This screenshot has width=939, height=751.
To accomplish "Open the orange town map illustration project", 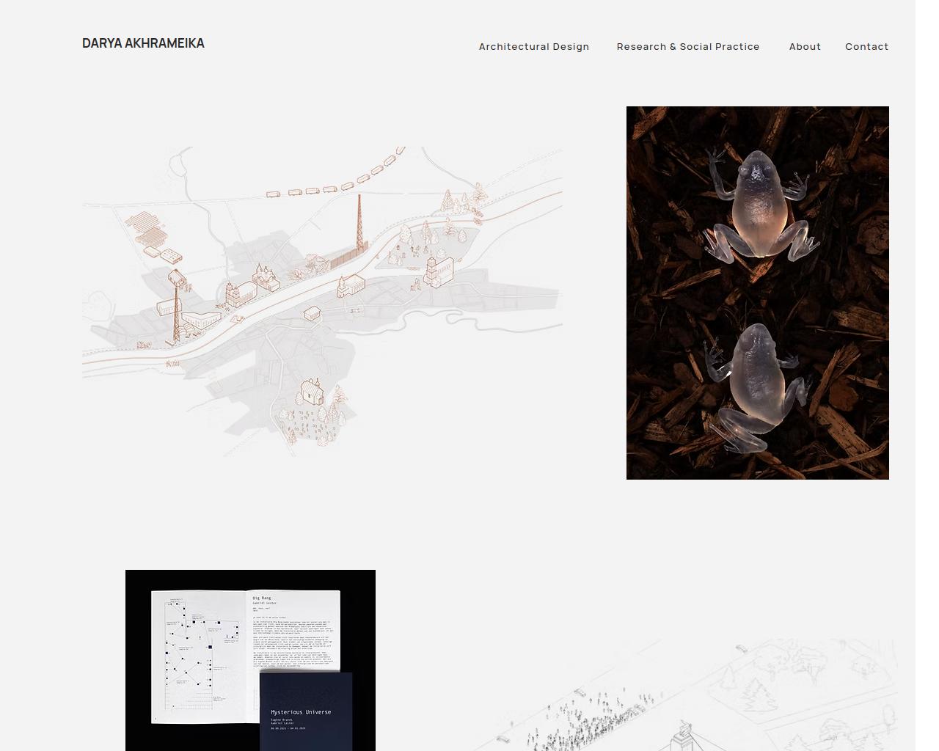I will click(322, 301).
